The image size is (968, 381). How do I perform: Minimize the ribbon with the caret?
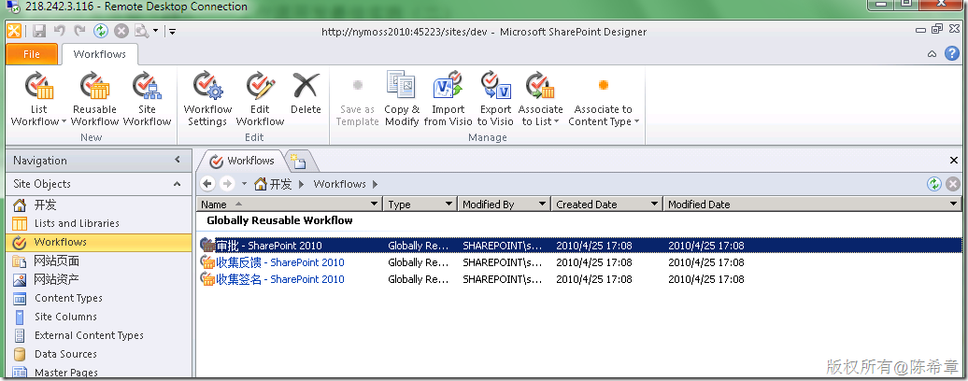(x=932, y=54)
